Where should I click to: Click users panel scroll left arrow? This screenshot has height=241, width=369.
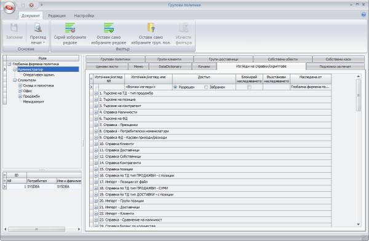[x=6, y=229]
